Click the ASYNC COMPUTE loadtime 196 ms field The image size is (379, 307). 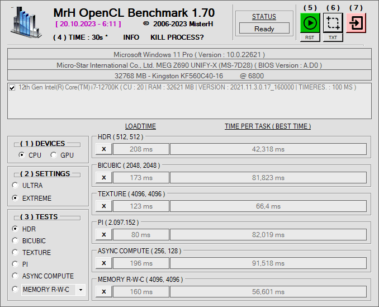(x=141, y=263)
